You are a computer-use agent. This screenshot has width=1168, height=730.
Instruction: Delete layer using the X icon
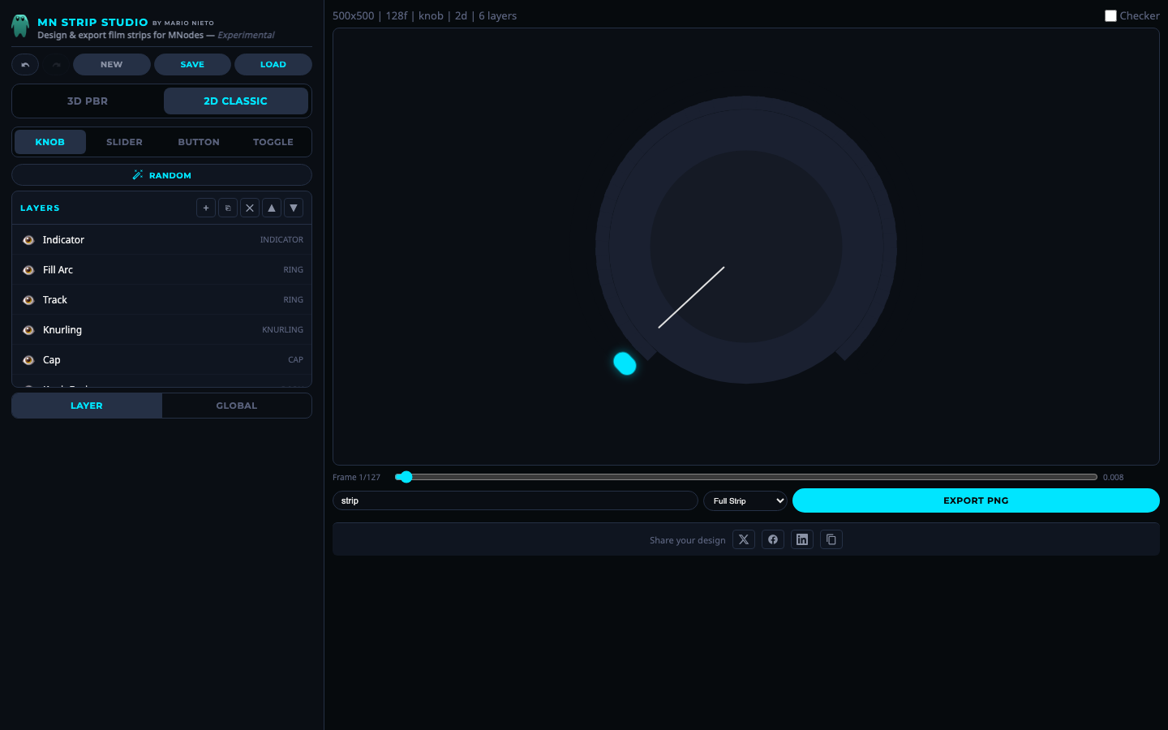point(250,208)
